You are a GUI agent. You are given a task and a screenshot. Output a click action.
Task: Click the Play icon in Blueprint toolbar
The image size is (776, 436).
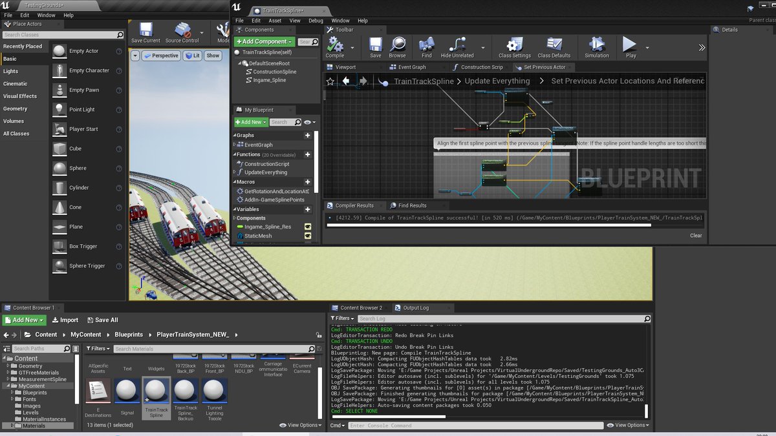point(630,44)
